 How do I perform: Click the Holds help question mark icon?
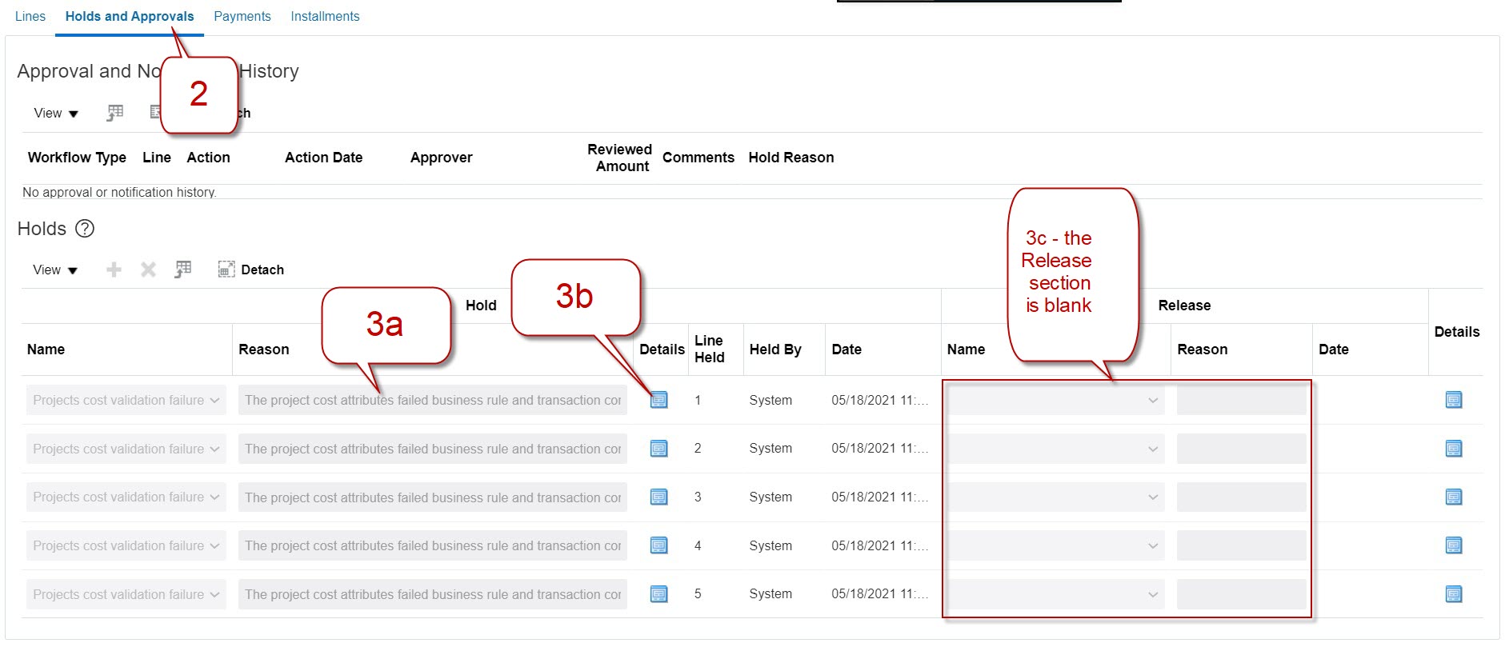(x=85, y=229)
